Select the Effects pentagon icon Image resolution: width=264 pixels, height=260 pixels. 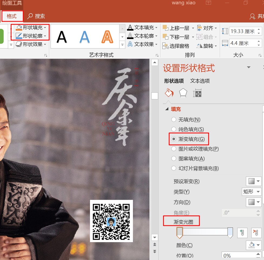coord(183,93)
